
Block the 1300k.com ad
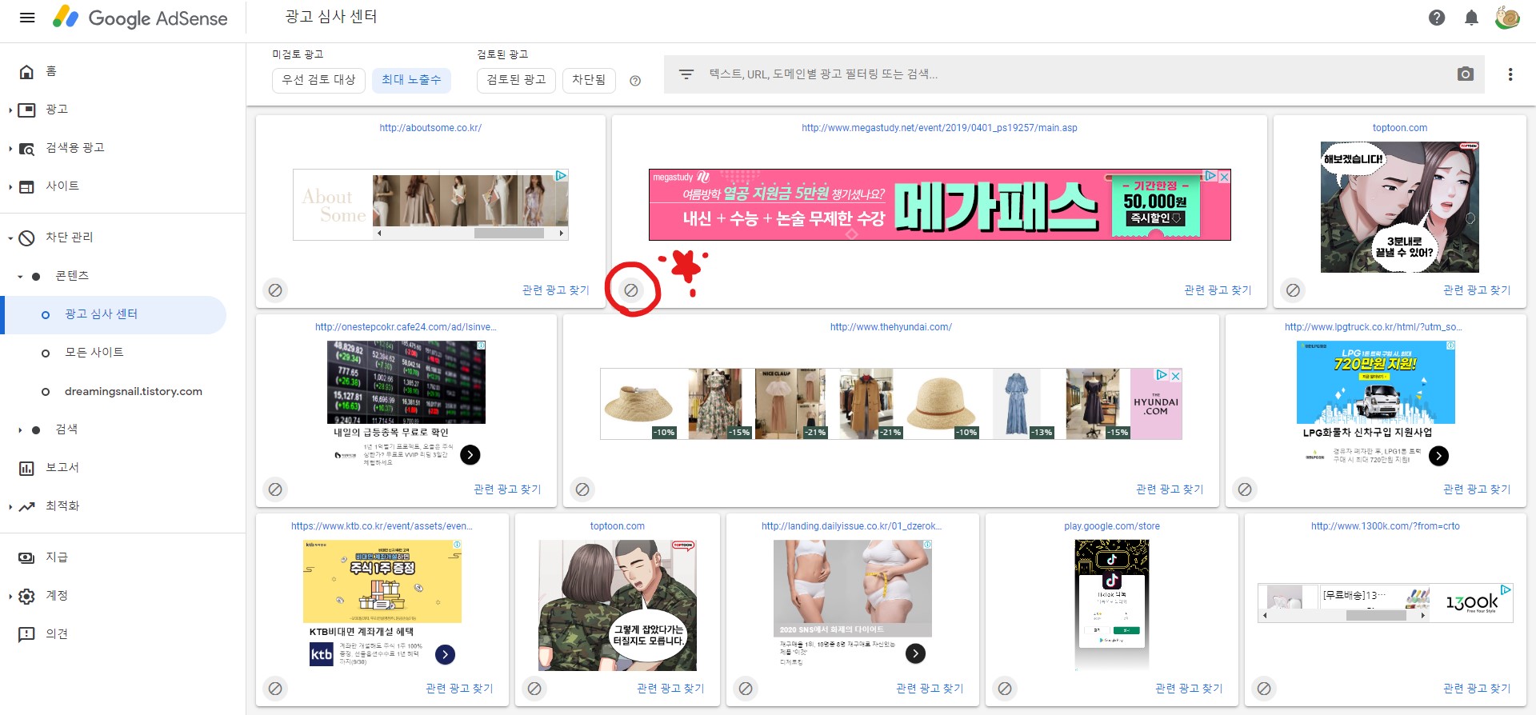[1264, 689]
